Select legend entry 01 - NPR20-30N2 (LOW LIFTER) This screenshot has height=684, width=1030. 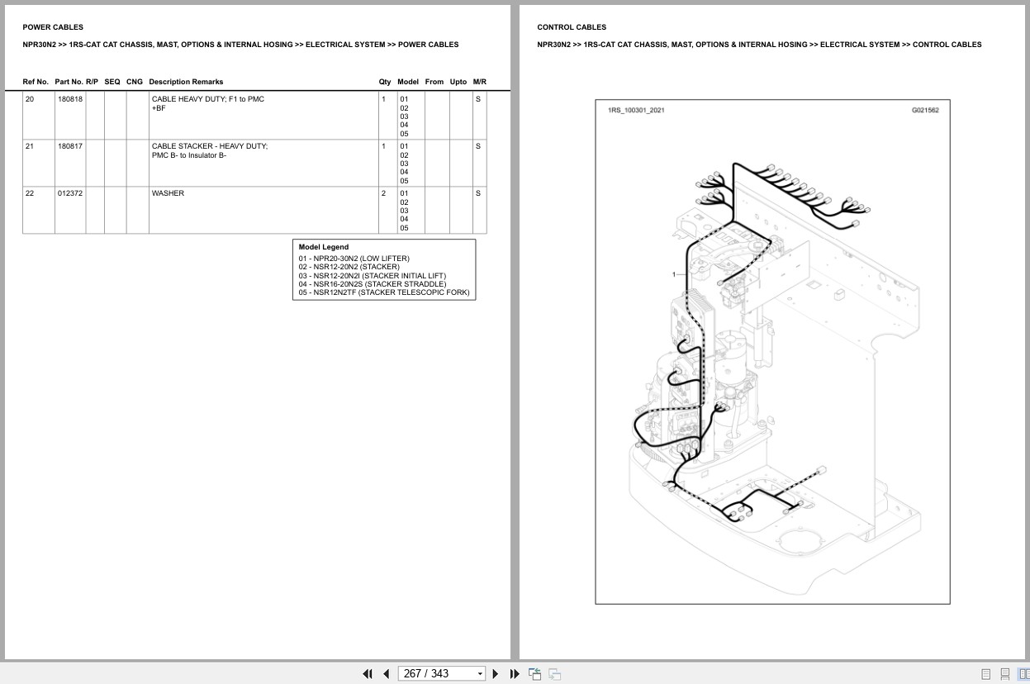[354, 259]
